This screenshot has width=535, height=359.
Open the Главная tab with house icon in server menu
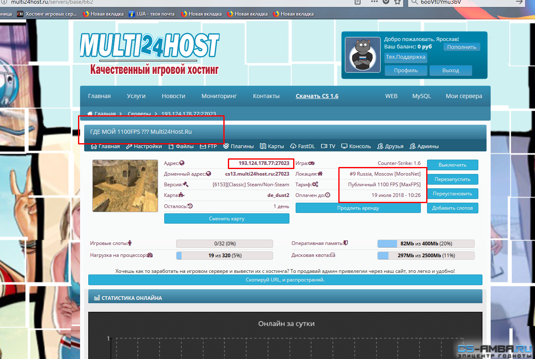[x=105, y=146]
